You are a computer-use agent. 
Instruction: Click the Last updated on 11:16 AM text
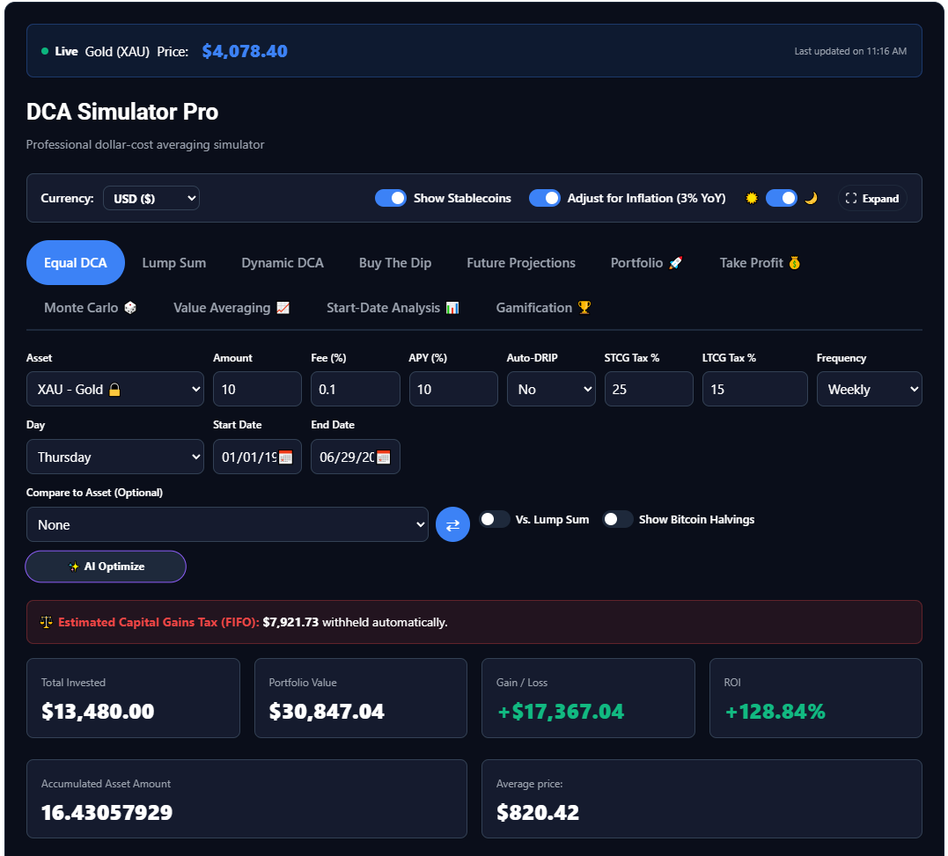click(x=850, y=51)
